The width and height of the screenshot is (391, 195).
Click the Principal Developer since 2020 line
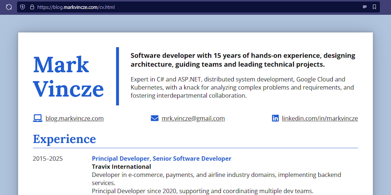(x=202, y=191)
